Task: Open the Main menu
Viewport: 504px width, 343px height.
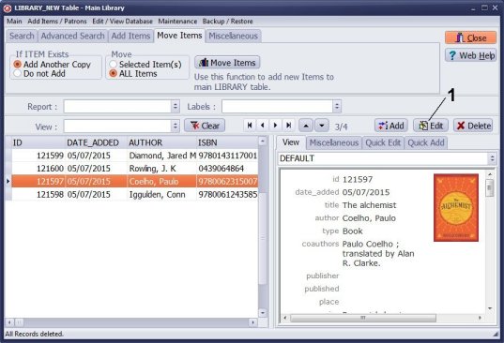Action: pos(14,22)
